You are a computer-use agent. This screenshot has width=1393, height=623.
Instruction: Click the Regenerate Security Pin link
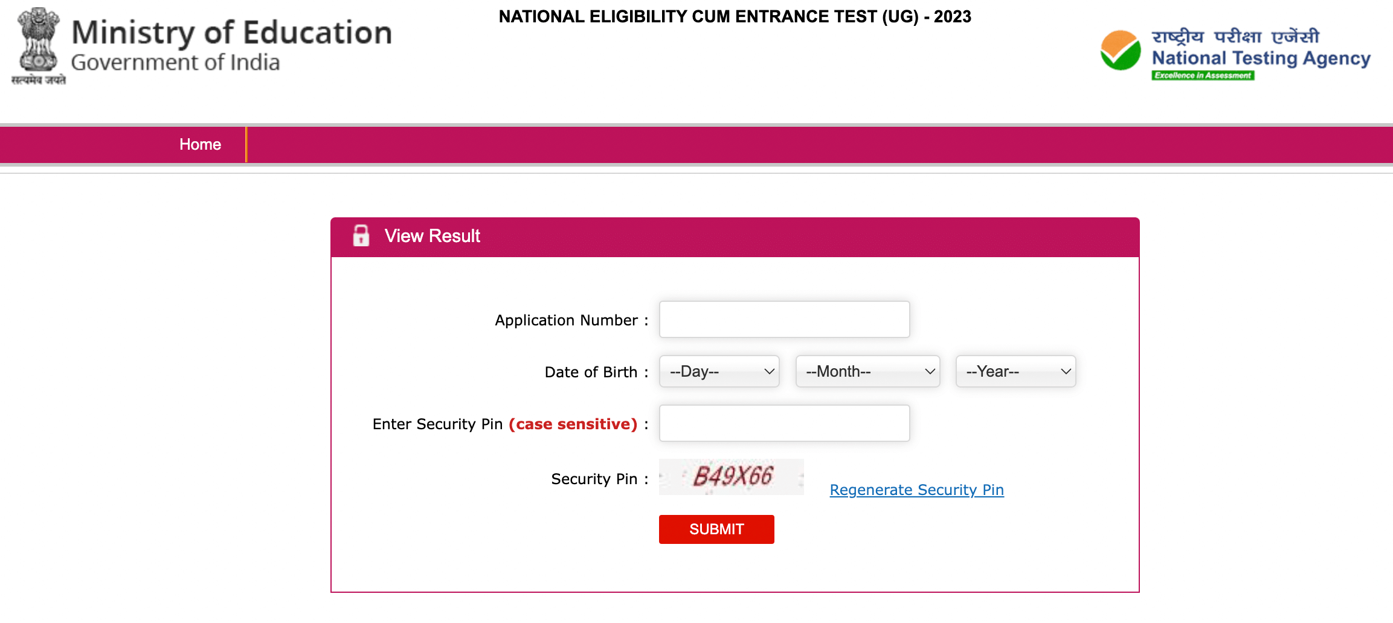[x=916, y=490]
